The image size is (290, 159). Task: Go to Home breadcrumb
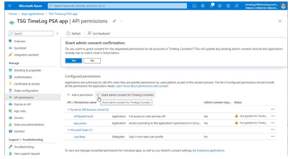click(x=13, y=14)
